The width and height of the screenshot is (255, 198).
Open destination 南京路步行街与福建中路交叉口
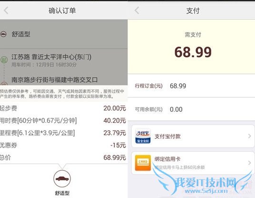(64, 79)
